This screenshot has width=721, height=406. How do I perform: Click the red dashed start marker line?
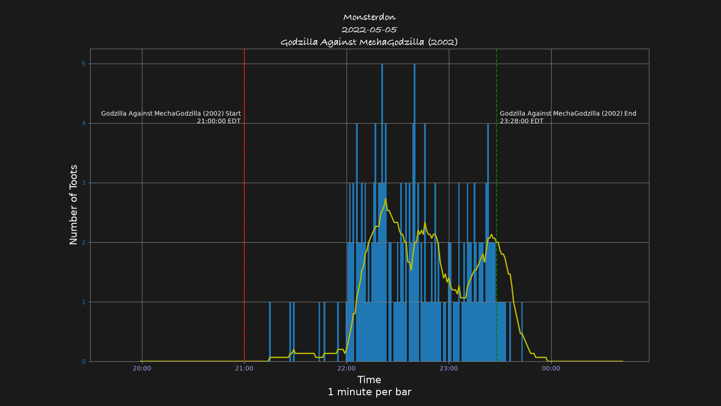coord(244,205)
